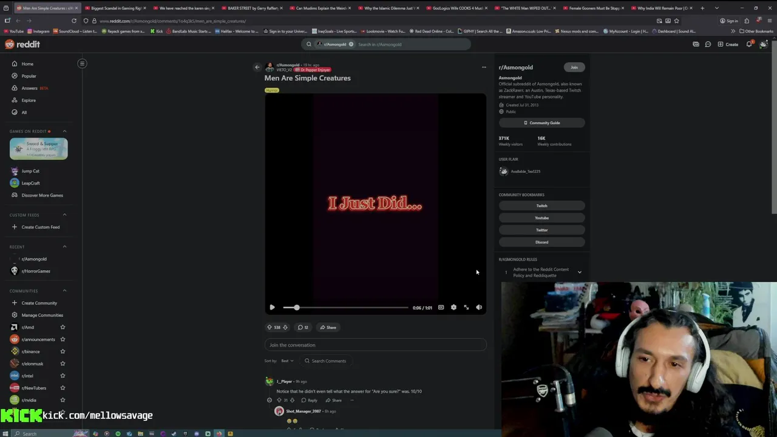Open Sort by Best dropdown
Image resolution: width=777 pixels, height=437 pixels.
287,361
